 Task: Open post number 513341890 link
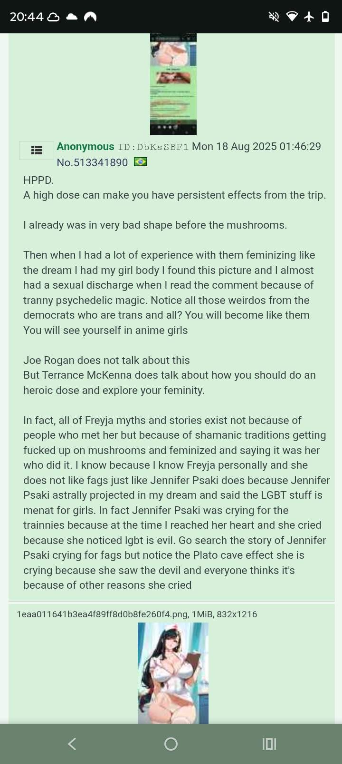click(92, 162)
